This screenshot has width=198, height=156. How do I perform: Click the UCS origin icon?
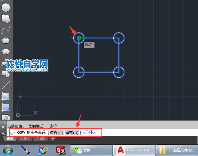tap(18, 115)
